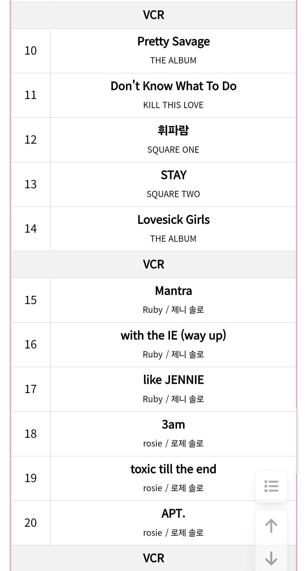Select row number 15 cell
Image resolution: width=307 pixels, height=571 pixels.
[31, 300]
